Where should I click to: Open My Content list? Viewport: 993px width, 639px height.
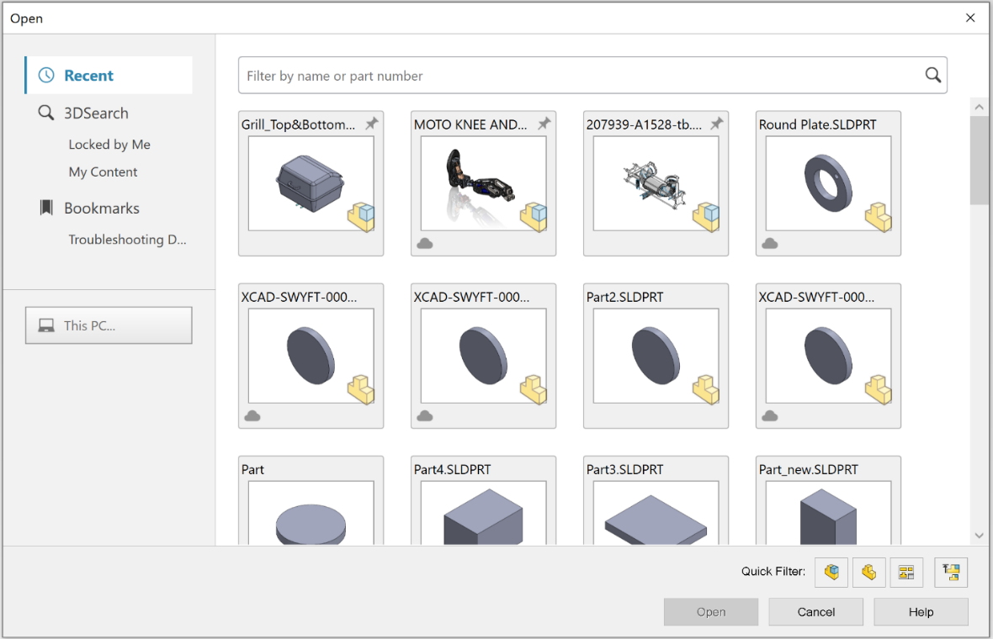(104, 172)
